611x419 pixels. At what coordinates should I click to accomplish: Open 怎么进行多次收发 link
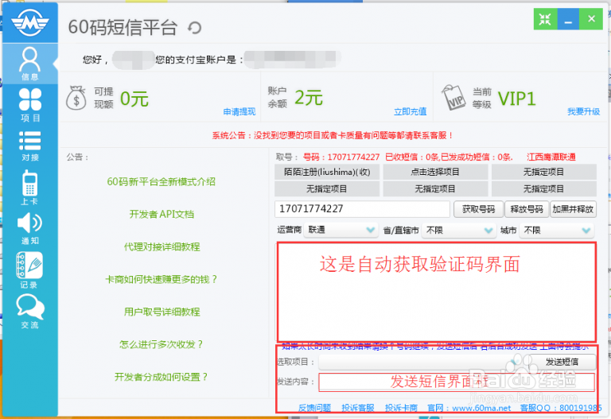[x=162, y=344]
